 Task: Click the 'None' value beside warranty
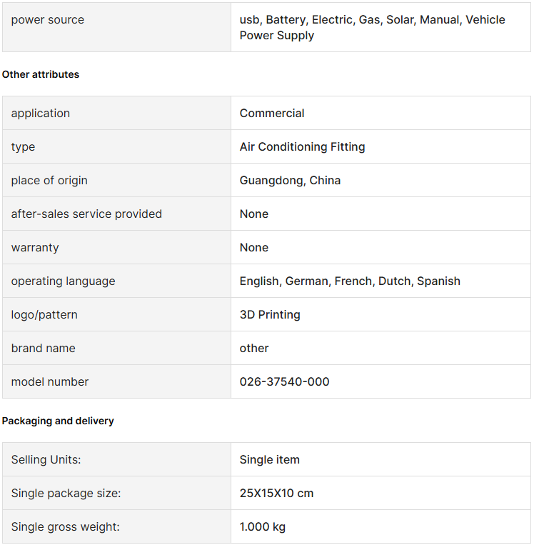254,247
